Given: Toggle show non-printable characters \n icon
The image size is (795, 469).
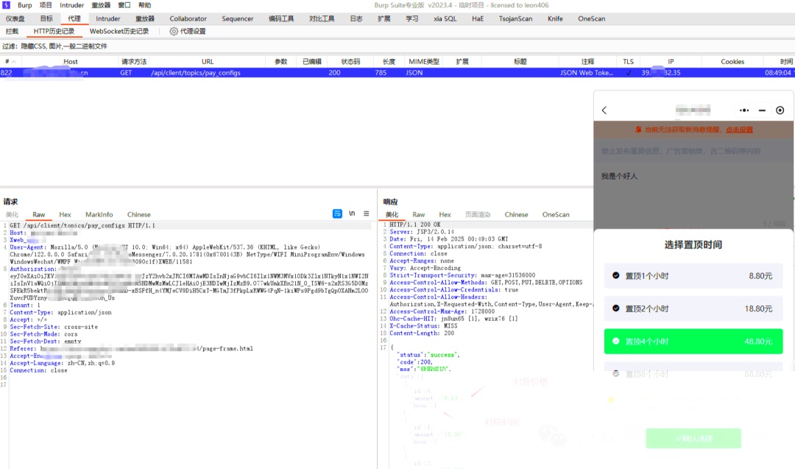Looking at the screenshot, I should coord(352,214).
